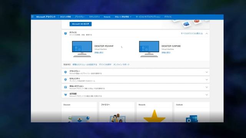The image size is (246, 138).
Task: Click the 支払いオプション section heading
Action: [76, 86]
